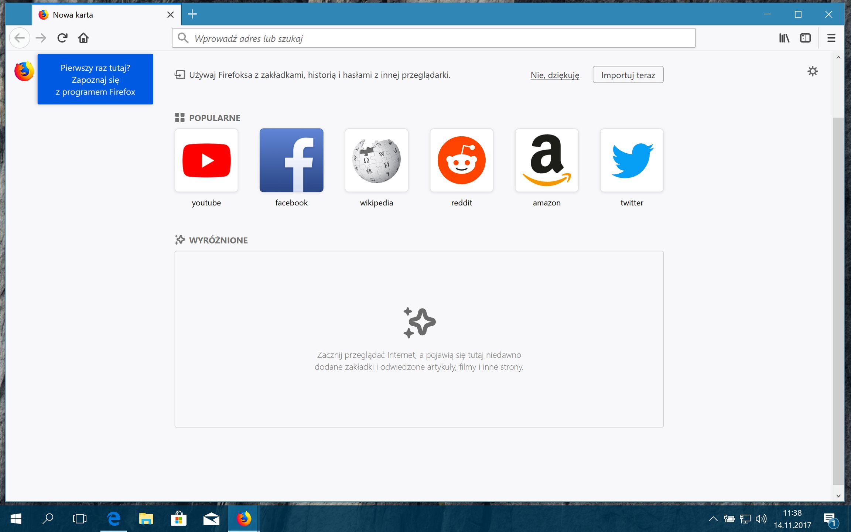Click the 'Wprowadź adres lub szukaj' address bar
The width and height of the screenshot is (851, 532).
(x=406, y=38)
